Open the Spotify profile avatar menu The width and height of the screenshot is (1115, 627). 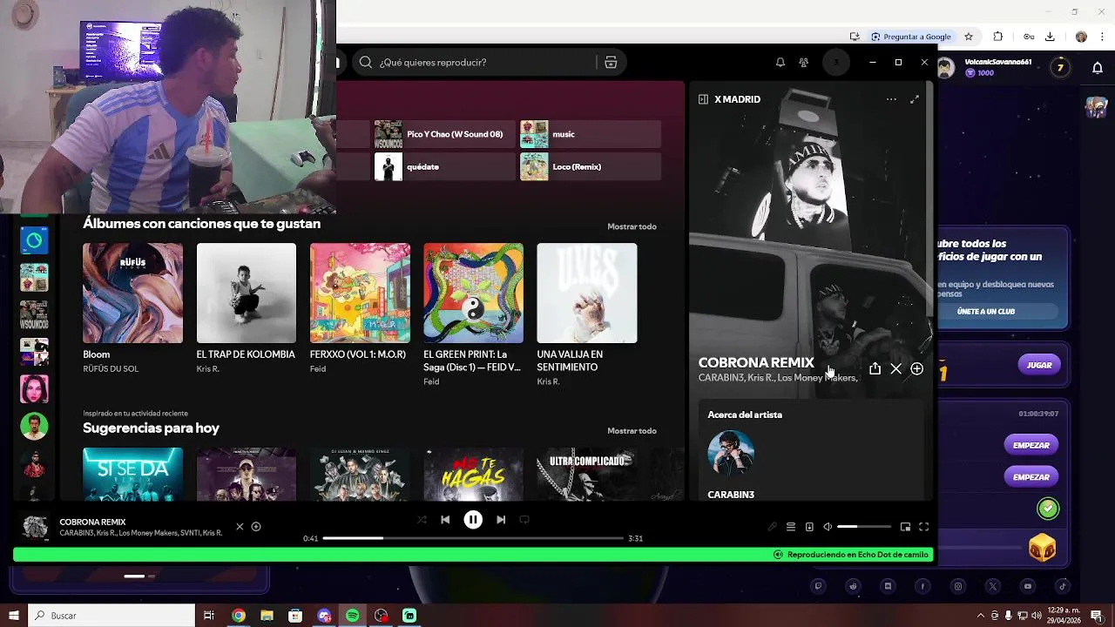(x=836, y=63)
